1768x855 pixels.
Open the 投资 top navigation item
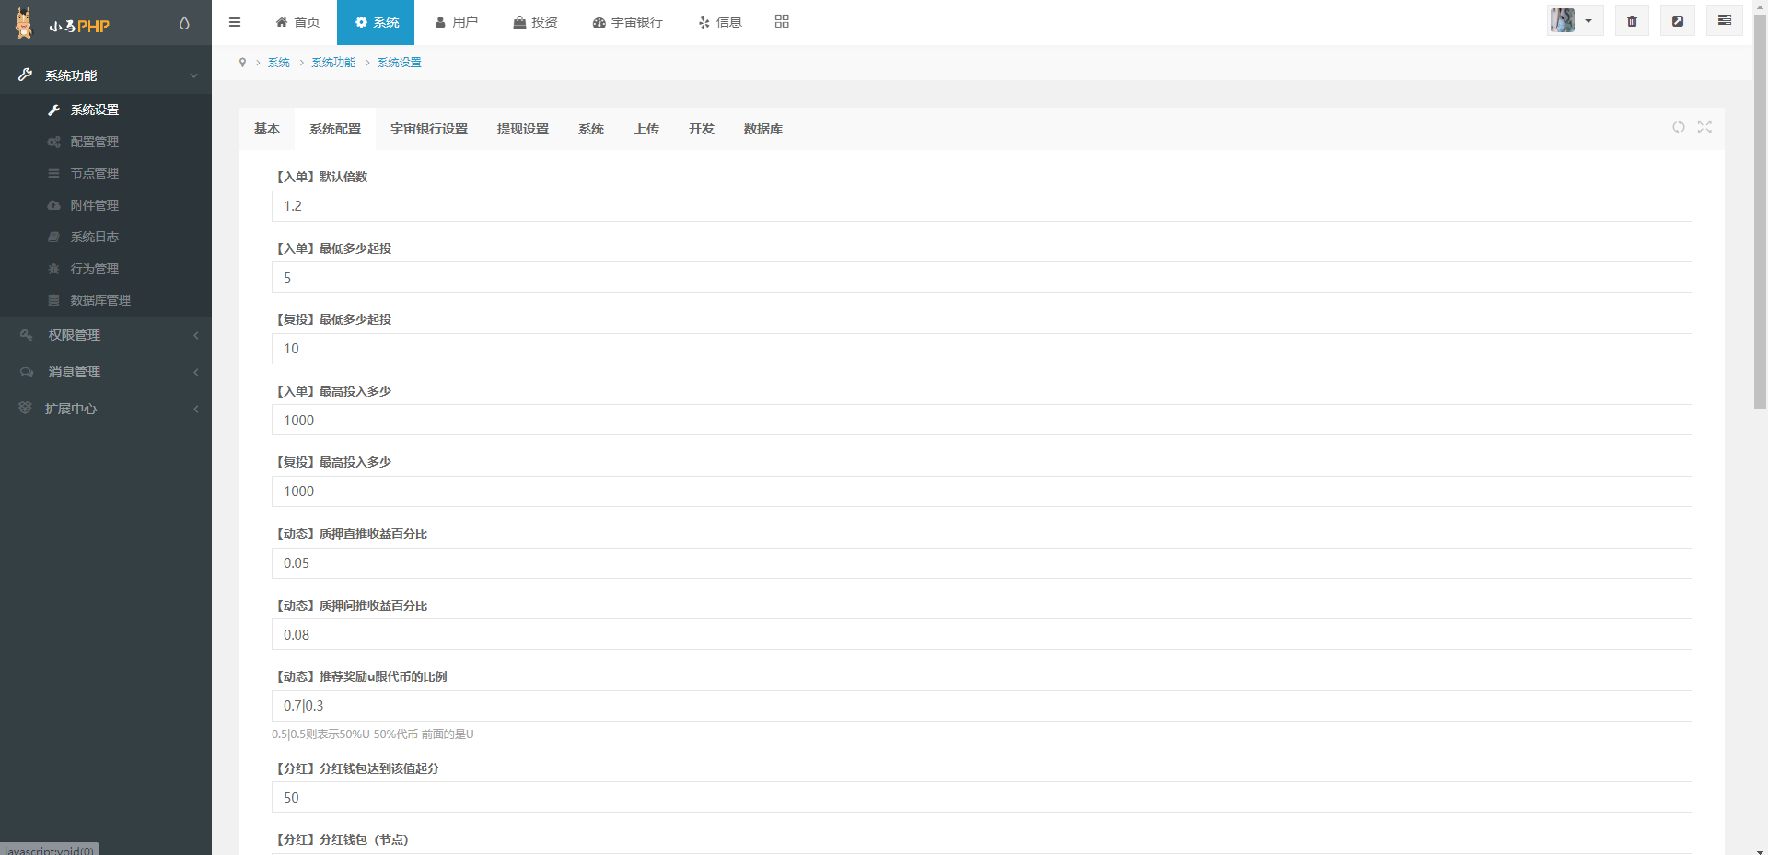pyautogui.click(x=535, y=22)
